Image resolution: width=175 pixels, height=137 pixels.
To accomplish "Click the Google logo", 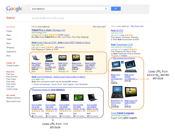I will pyautogui.click(x=14, y=9).
